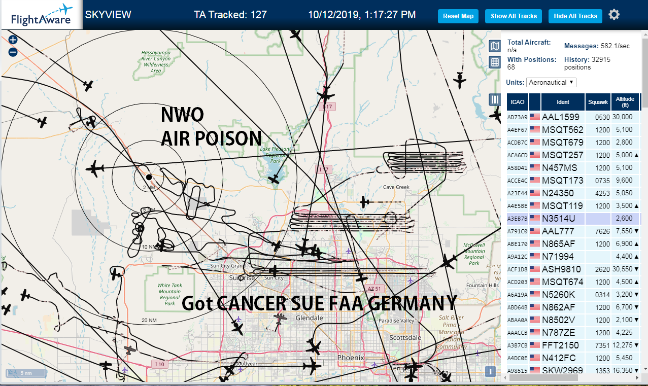Viewport: 648px width, 386px height.
Task: Select aircraft flying toward the range ring center
Action: (x=94, y=168)
